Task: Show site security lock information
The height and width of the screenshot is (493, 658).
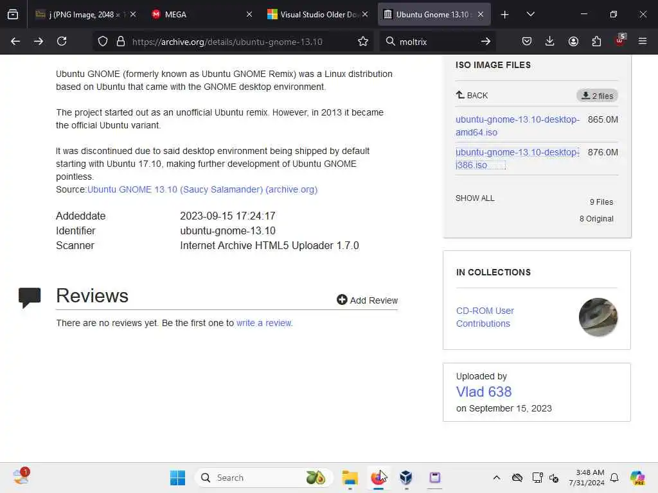Action: [x=121, y=41]
